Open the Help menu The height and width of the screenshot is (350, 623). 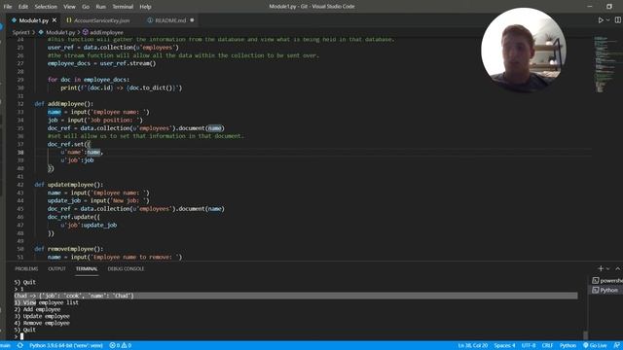point(145,7)
